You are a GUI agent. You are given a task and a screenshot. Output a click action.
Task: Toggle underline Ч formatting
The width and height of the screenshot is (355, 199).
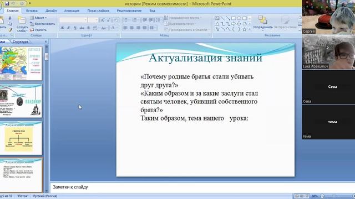coord(75,28)
